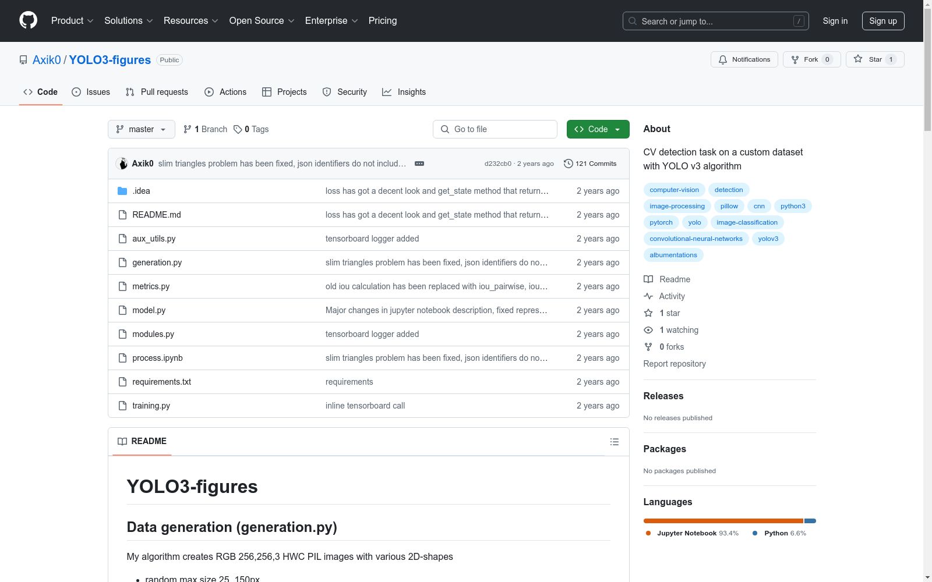Click the branch icon beside 1 Branch
Screen dimensions: 932x582
click(x=188, y=129)
